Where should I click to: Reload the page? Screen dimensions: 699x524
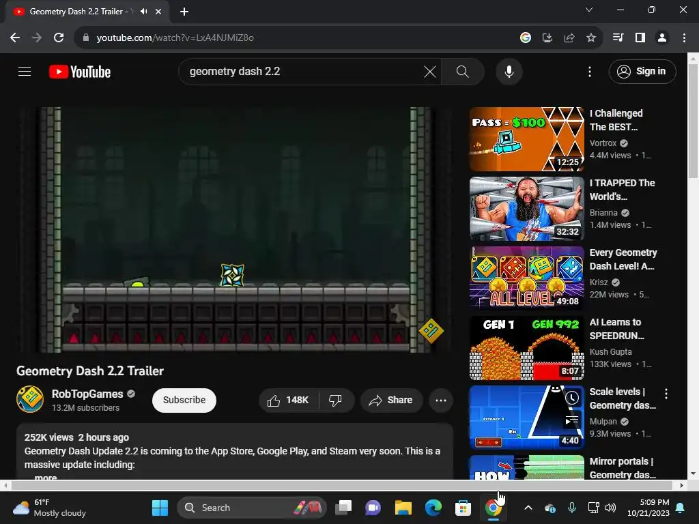[x=59, y=38]
